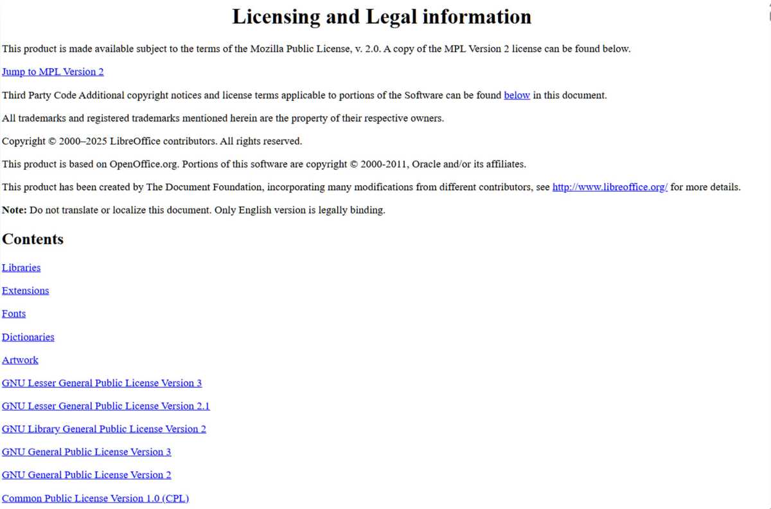This screenshot has height=509, width=771.
Task: Click the Contents heading
Action: [33, 239]
